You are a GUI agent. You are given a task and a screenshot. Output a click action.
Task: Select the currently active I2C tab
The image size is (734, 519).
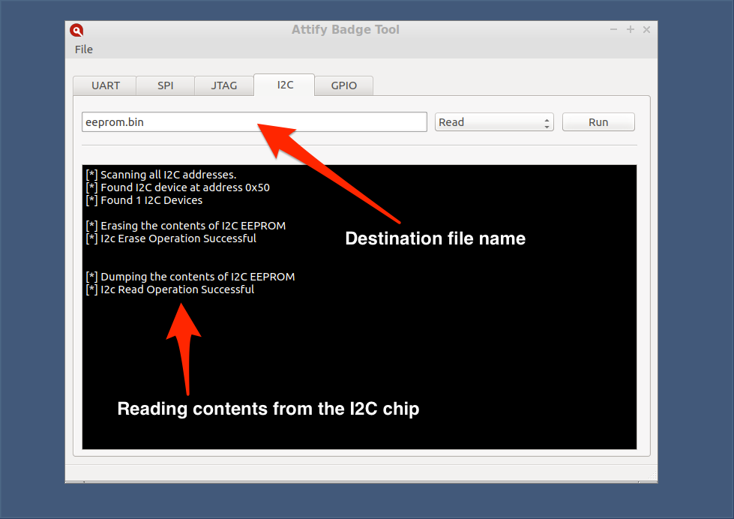click(x=283, y=85)
